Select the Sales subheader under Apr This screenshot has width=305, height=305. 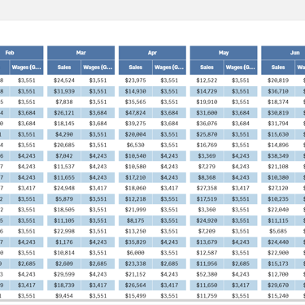[135, 68]
